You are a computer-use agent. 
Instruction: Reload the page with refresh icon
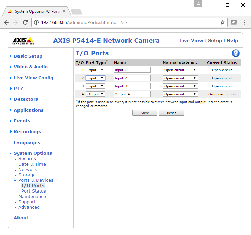click(25, 22)
